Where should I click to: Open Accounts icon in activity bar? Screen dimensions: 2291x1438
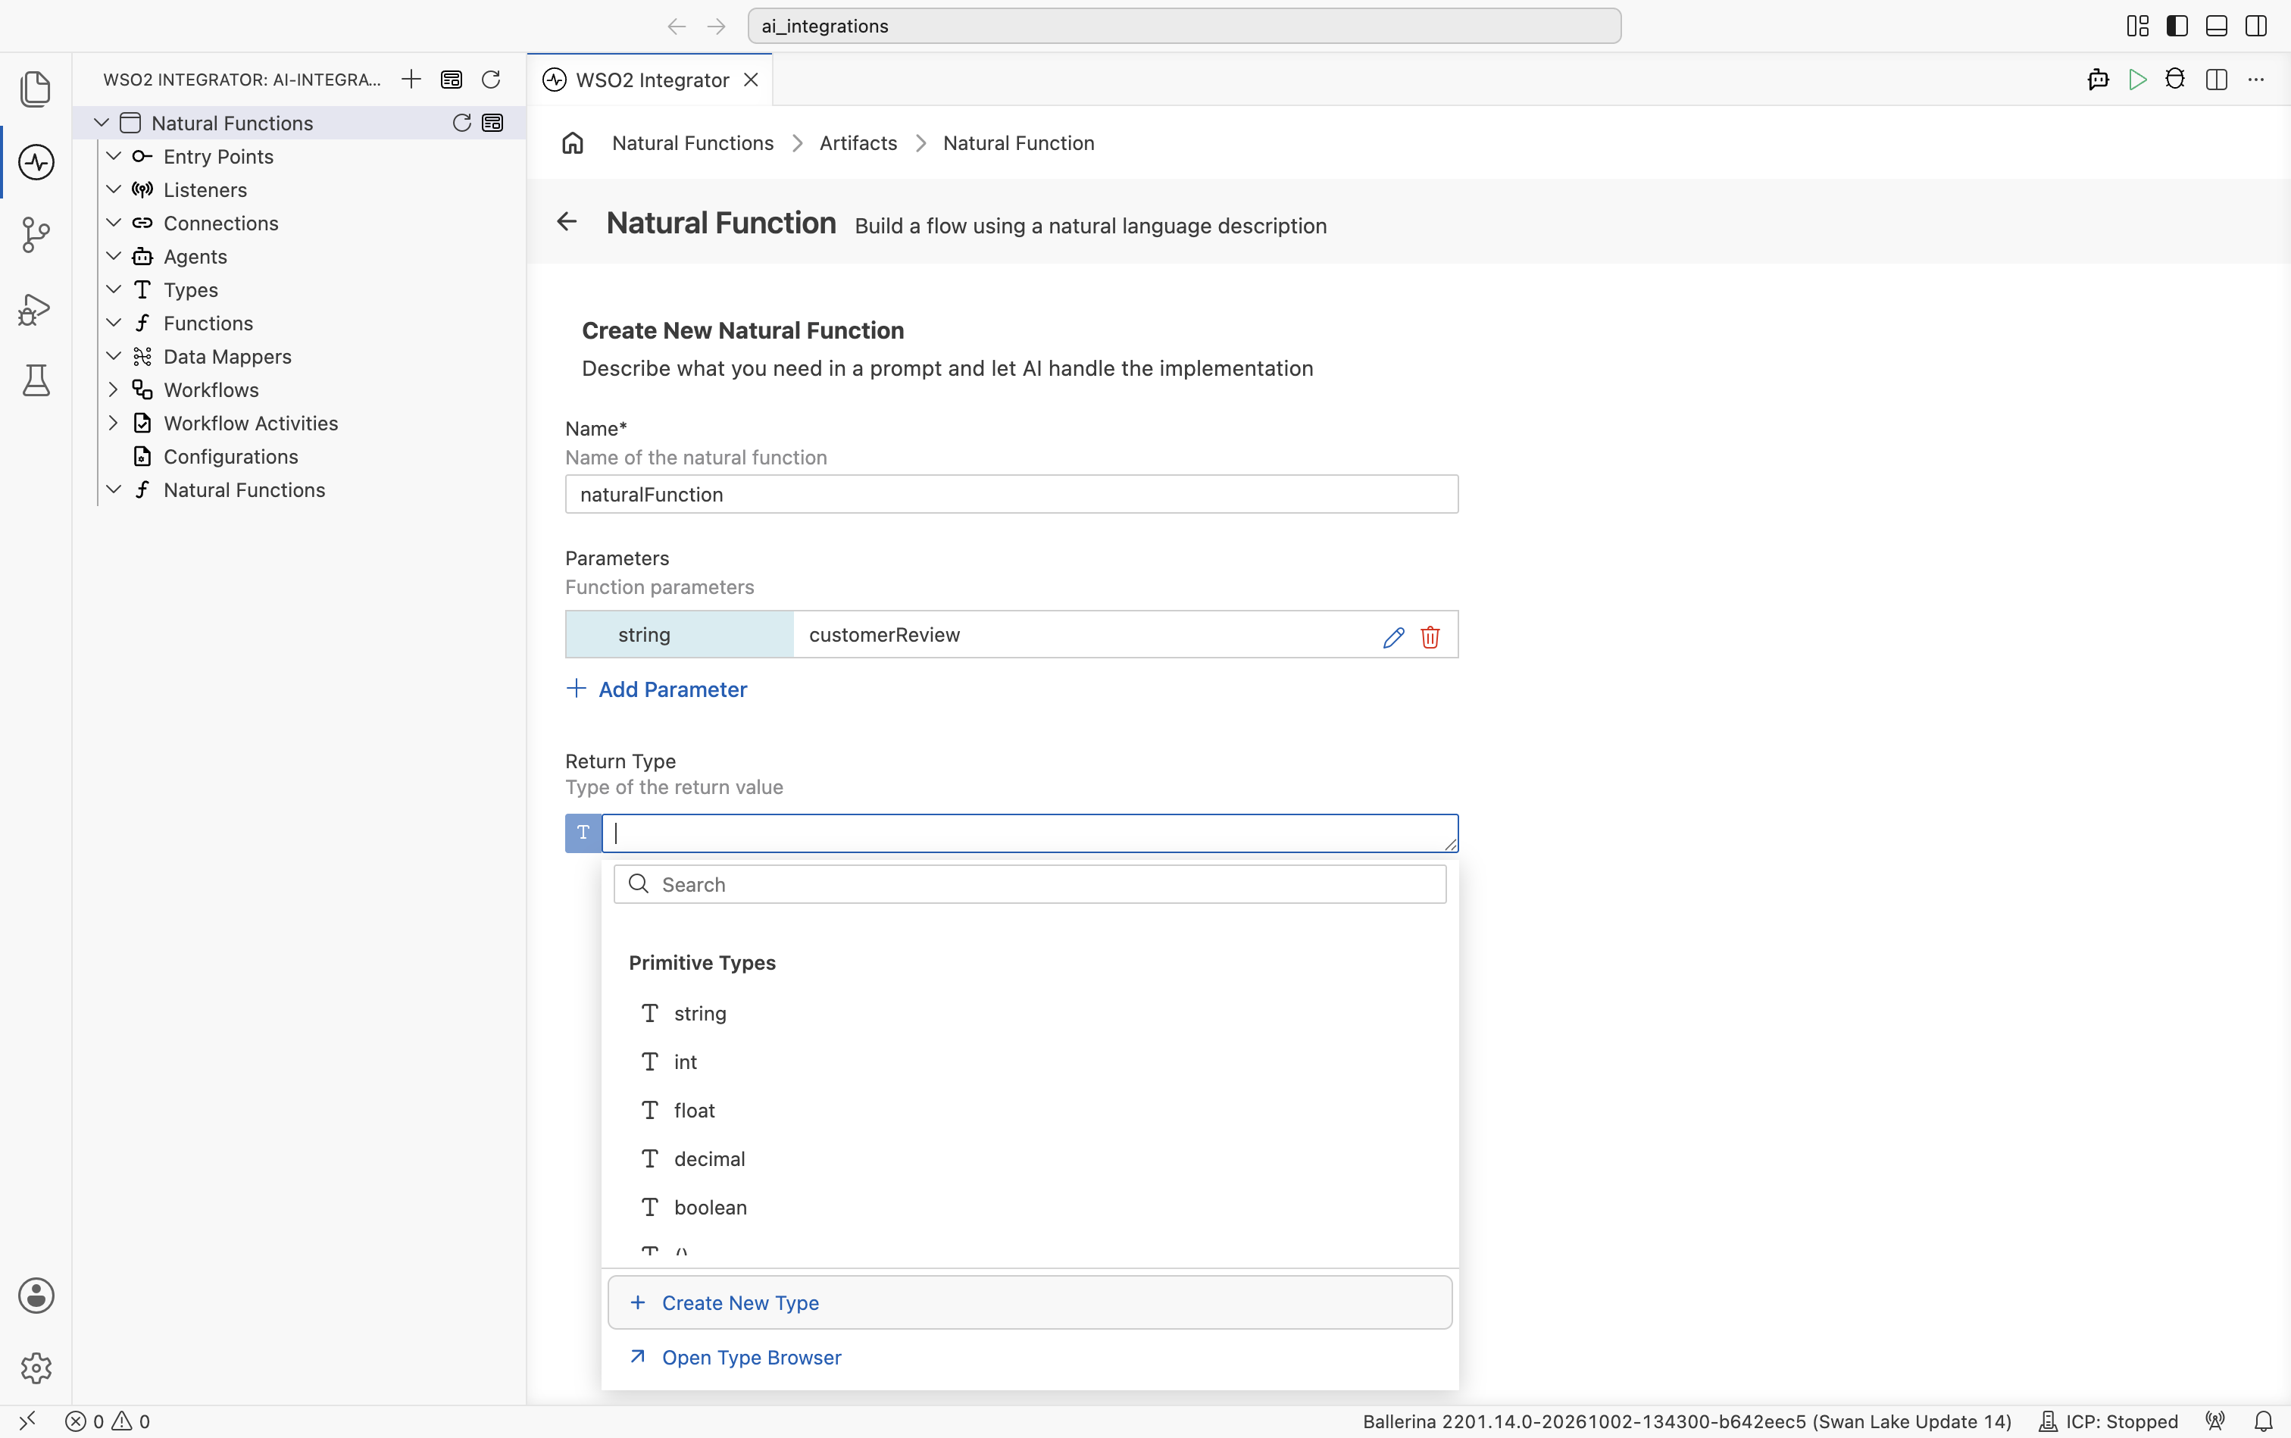tap(36, 1296)
